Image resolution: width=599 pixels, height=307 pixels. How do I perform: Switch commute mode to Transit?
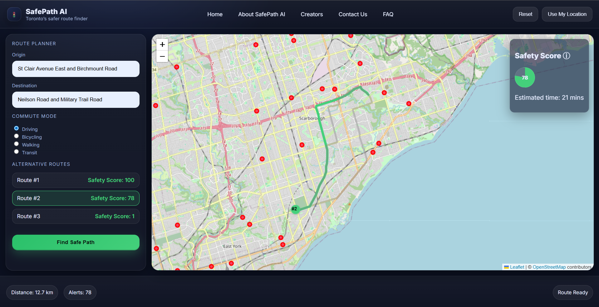pyautogui.click(x=17, y=152)
